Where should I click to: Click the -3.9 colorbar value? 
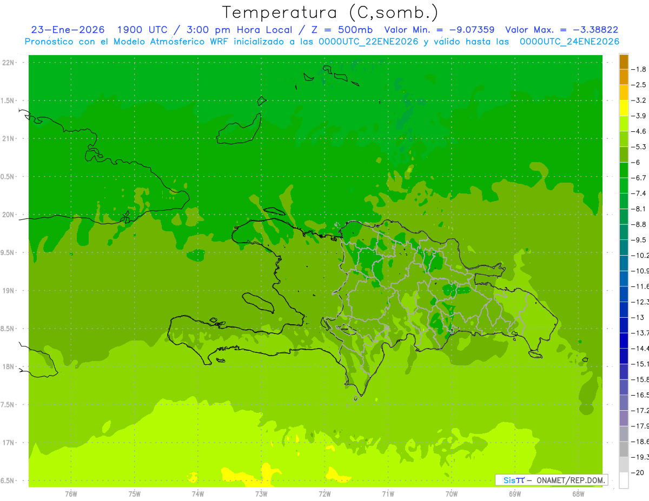(640, 116)
